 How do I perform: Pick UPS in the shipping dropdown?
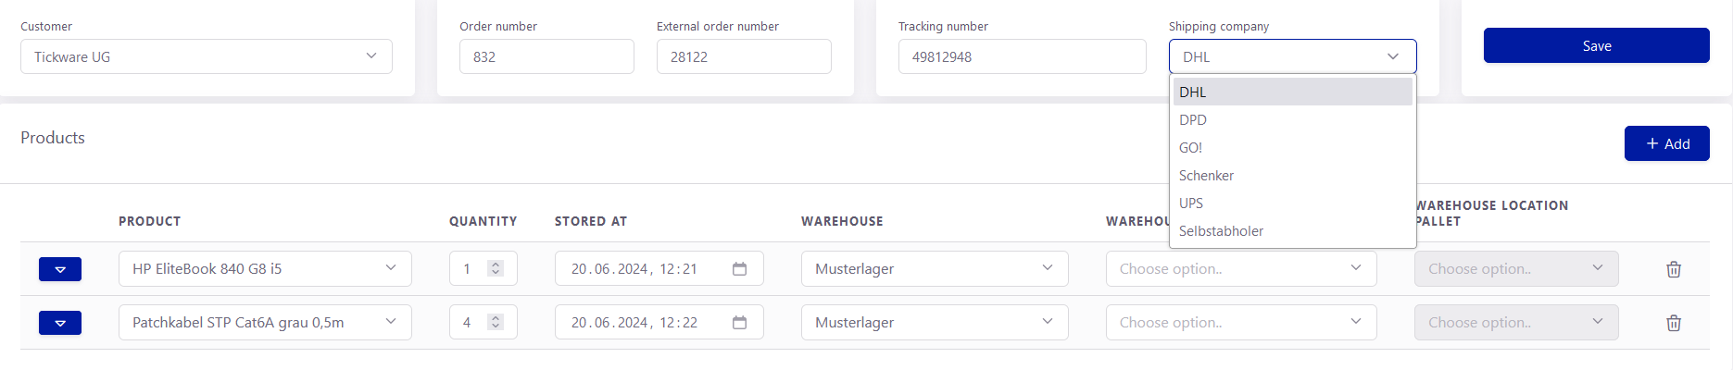1191,203
